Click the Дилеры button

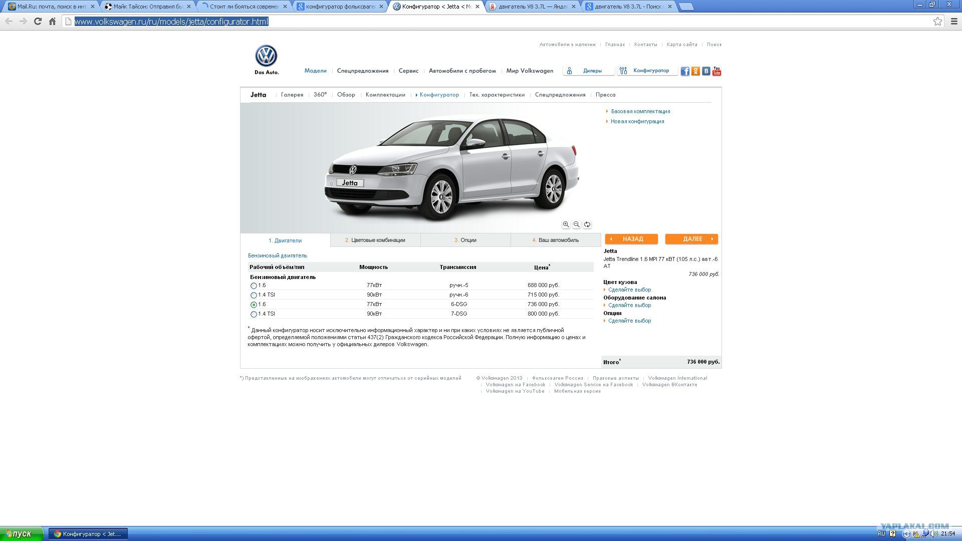[x=589, y=71]
